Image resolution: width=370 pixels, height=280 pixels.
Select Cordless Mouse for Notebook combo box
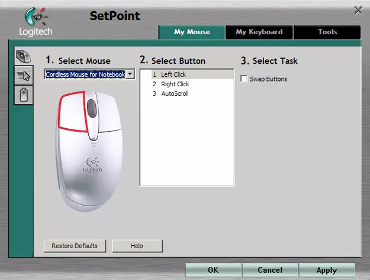(89, 74)
